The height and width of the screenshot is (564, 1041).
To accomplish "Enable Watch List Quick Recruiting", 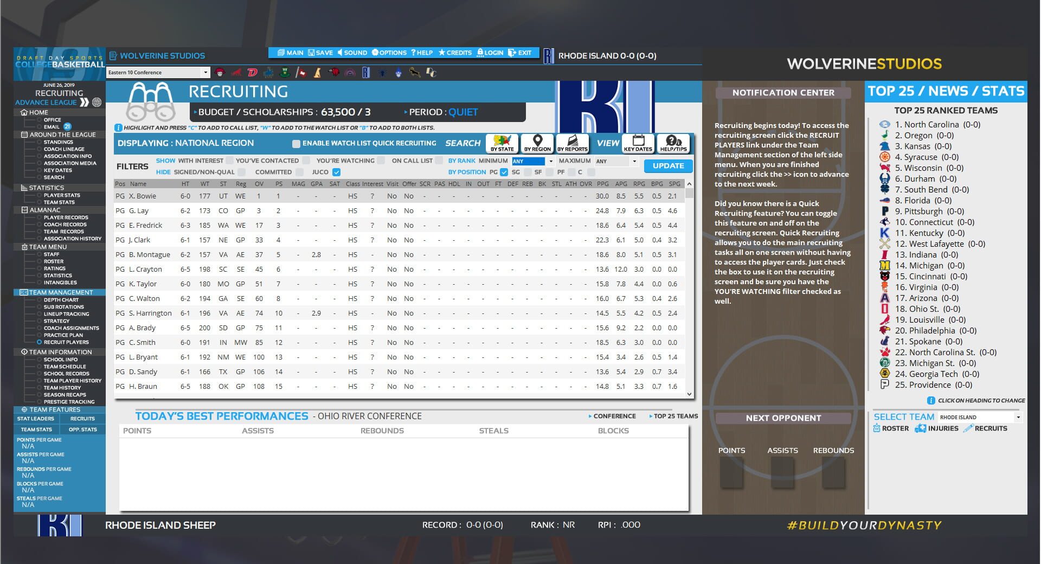I will click(297, 143).
